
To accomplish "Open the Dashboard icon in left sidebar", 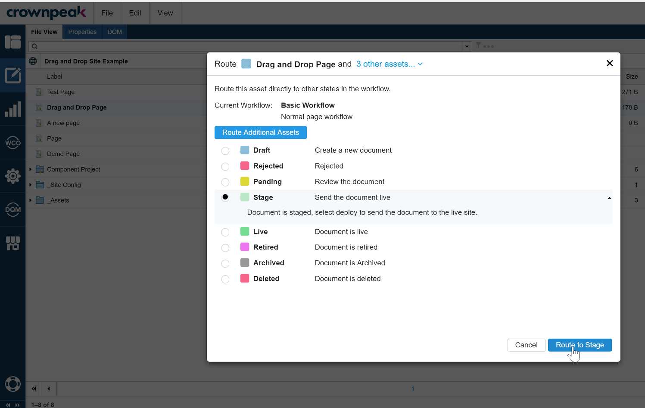I will (13, 42).
